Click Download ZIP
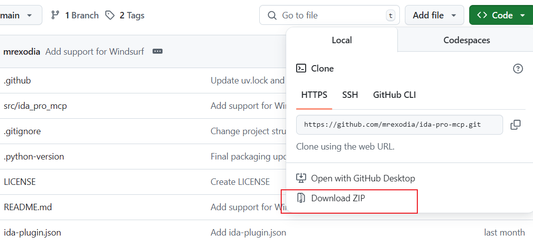 (x=338, y=198)
